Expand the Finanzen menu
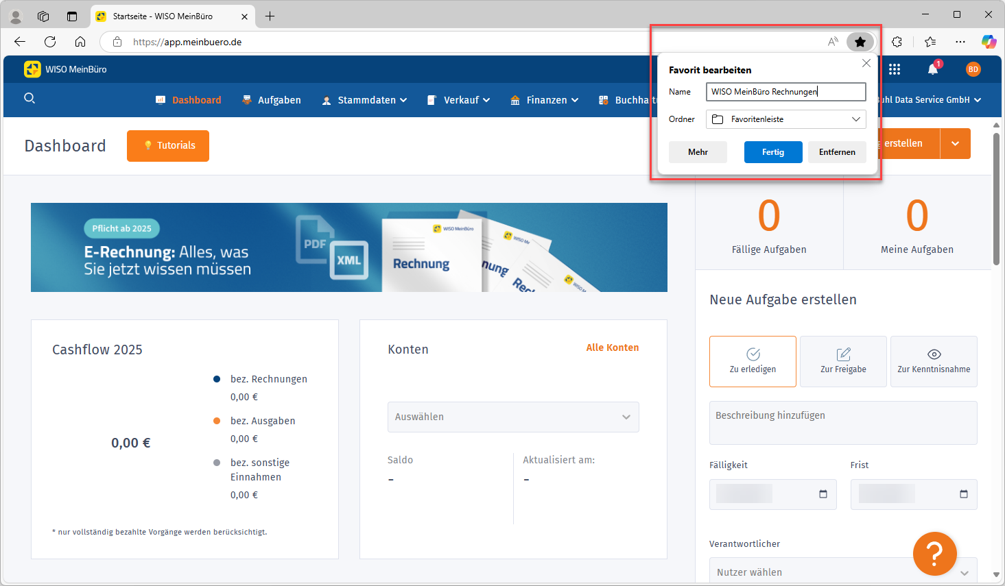The image size is (1005, 586). [x=545, y=100]
